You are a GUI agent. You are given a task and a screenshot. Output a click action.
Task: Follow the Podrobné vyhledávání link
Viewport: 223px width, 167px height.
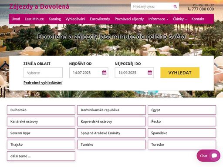(x=43, y=83)
